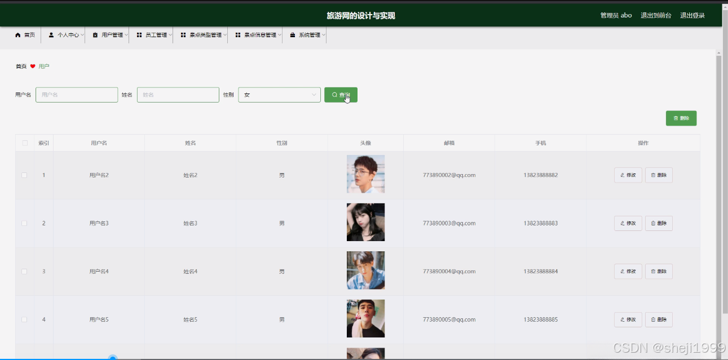Image resolution: width=728 pixels, height=360 pixels.
Task: Focus the 用户名 search input field
Action: (x=77, y=95)
